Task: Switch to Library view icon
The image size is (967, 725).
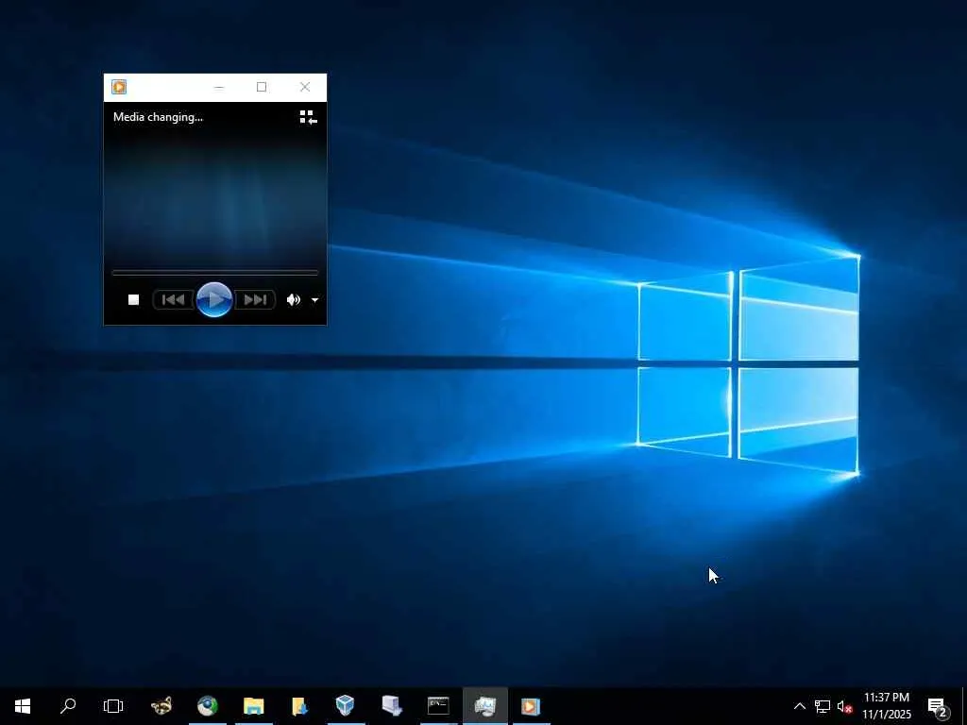Action: point(308,117)
